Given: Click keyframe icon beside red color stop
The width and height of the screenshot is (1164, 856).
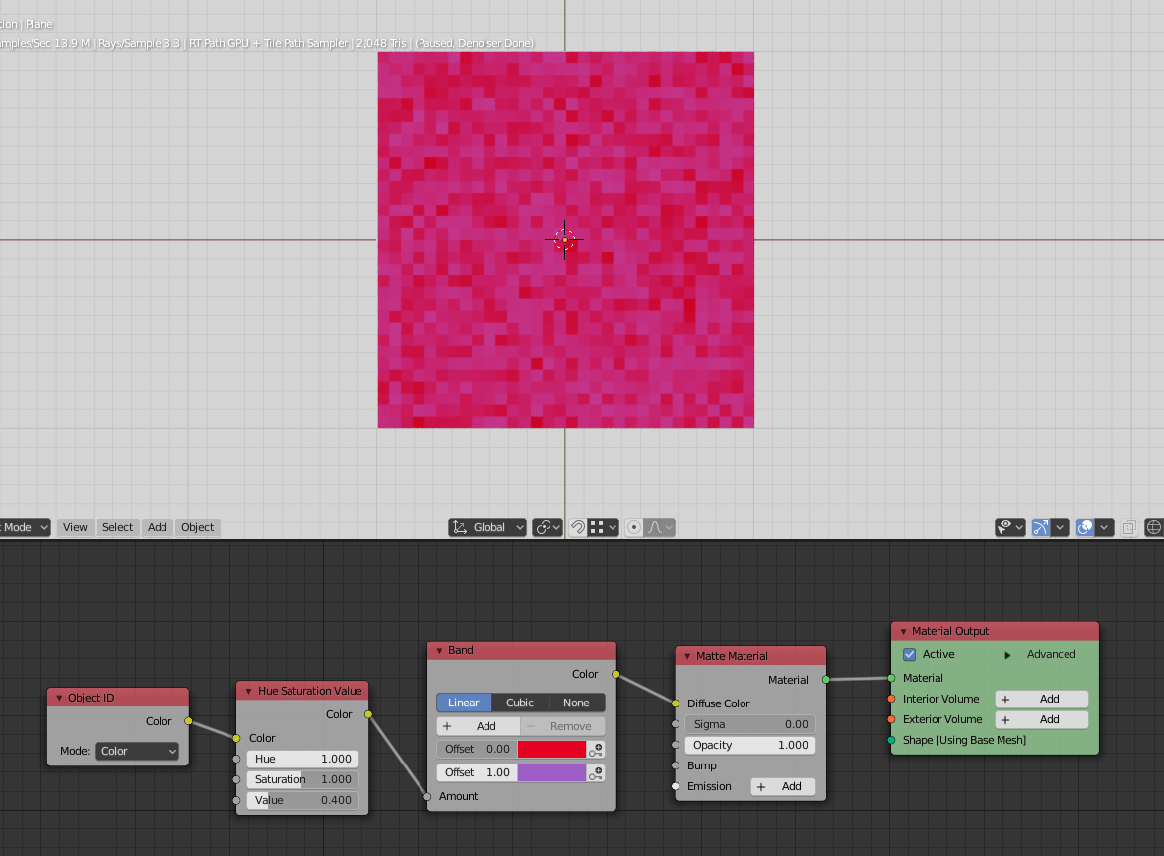Looking at the screenshot, I should coord(597,749).
